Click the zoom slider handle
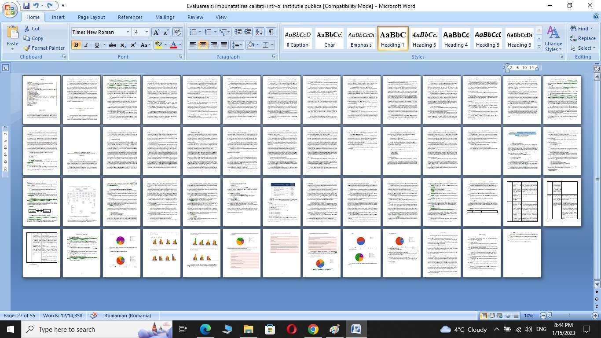This screenshot has width=601, height=338. pyautogui.click(x=549, y=316)
